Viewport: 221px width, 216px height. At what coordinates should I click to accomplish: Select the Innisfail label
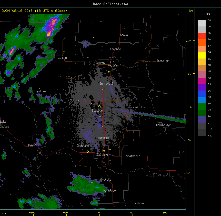point(106,84)
